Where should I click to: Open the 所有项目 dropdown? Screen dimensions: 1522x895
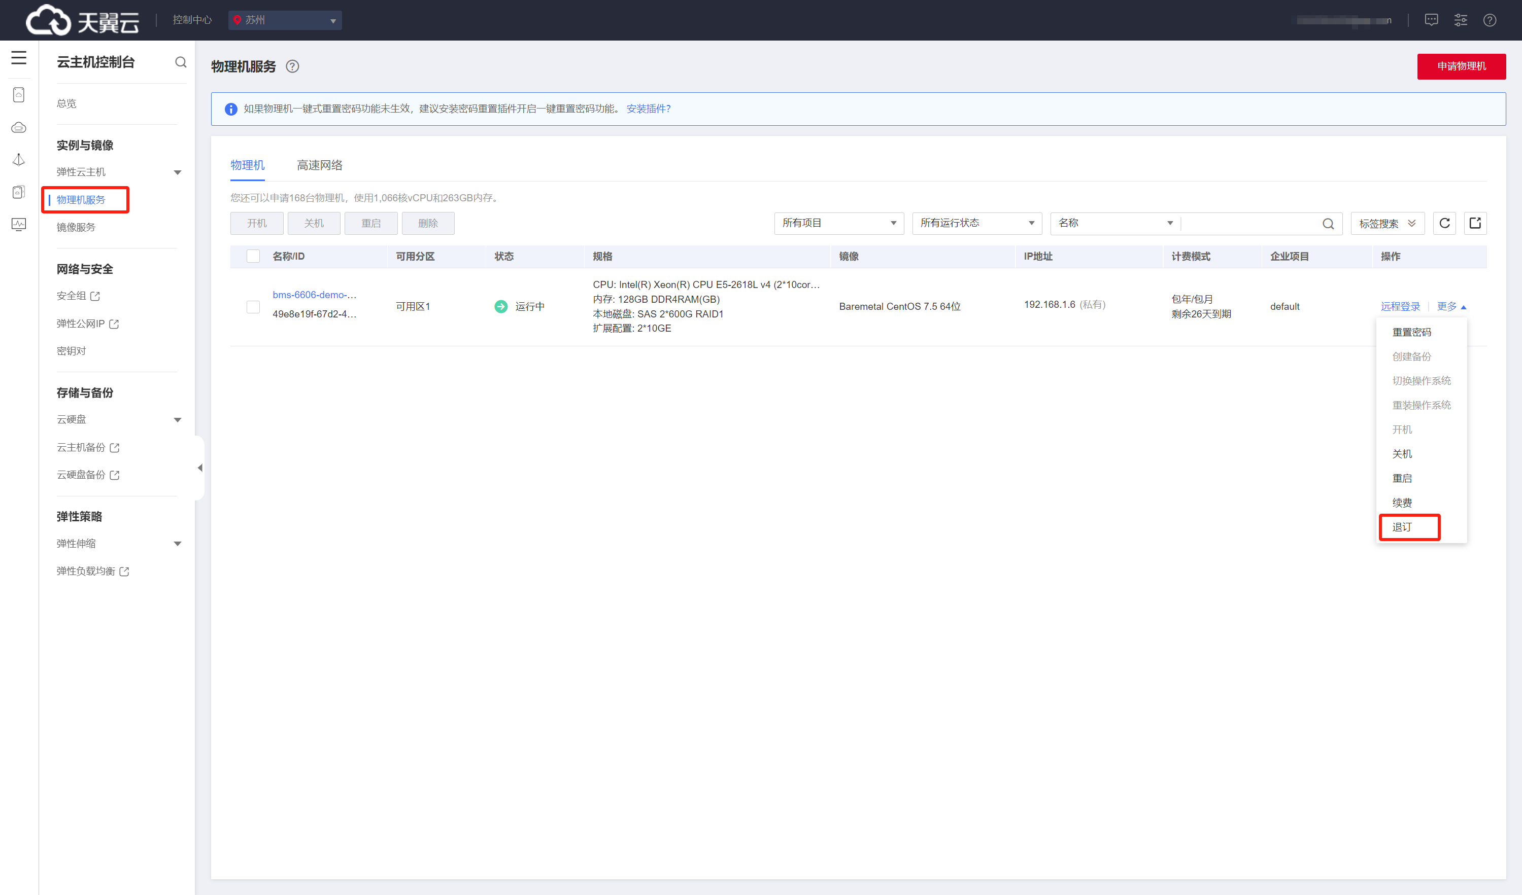tap(839, 223)
